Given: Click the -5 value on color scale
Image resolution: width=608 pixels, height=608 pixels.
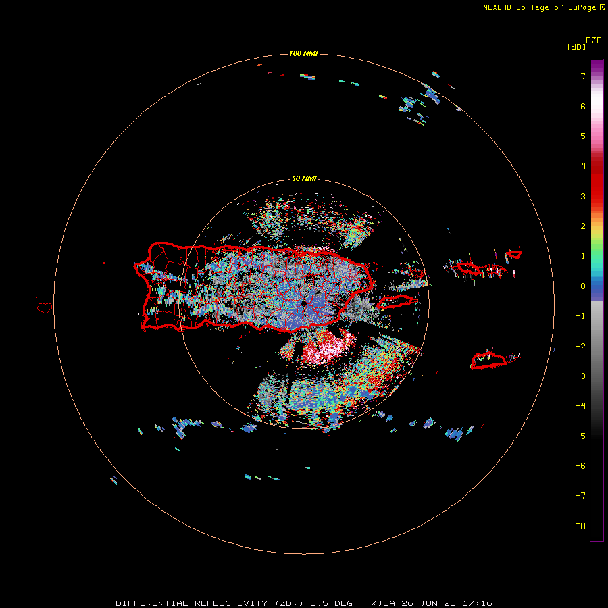Looking at the screenshot, I should coord(580,436).
